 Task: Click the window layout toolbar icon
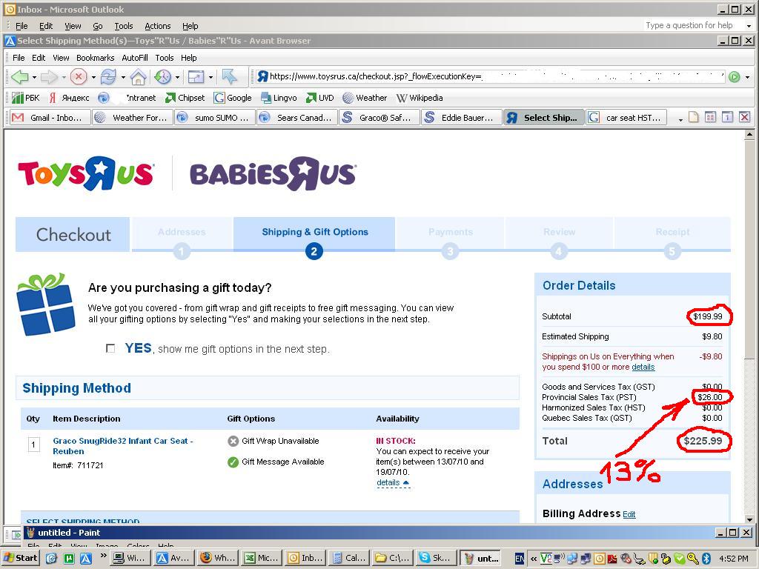tap(196, 76)
